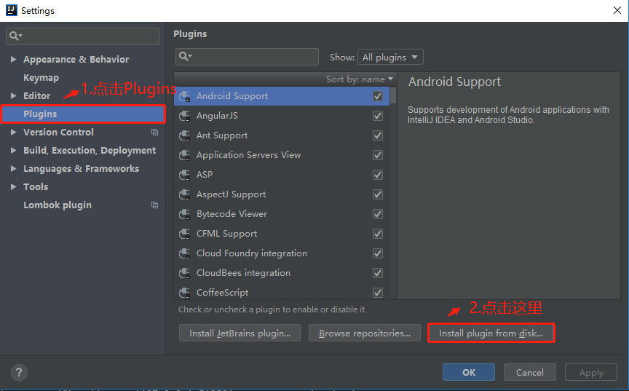
Task: Click the Cancel button
Action: (529, 372)
